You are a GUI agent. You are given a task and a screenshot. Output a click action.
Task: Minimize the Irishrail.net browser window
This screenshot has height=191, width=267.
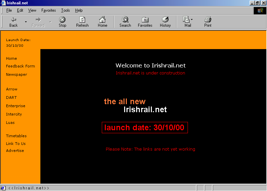[252, 3]
